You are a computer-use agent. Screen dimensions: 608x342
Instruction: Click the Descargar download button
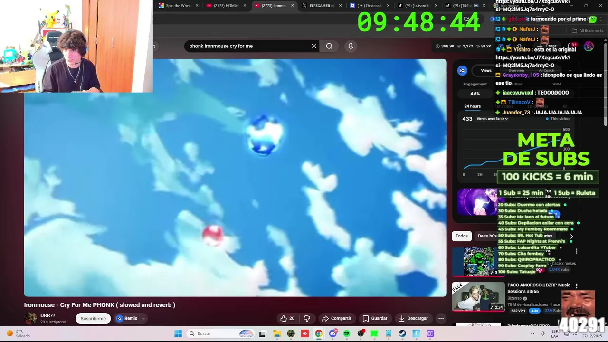click(x=413, y=318)
